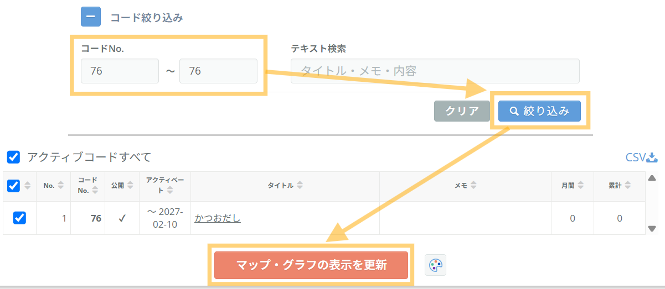
Task: Click マップ・グラフの表示を更新 button
Action: pos(311,265)
